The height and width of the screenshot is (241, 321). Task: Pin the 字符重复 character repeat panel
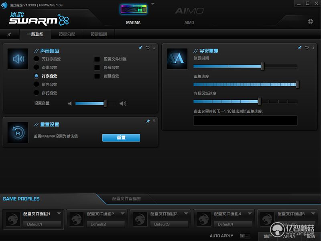tap(300, 47)
